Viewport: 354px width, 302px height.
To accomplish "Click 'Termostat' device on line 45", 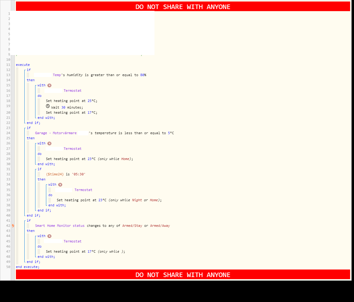I will click(72, 241).
